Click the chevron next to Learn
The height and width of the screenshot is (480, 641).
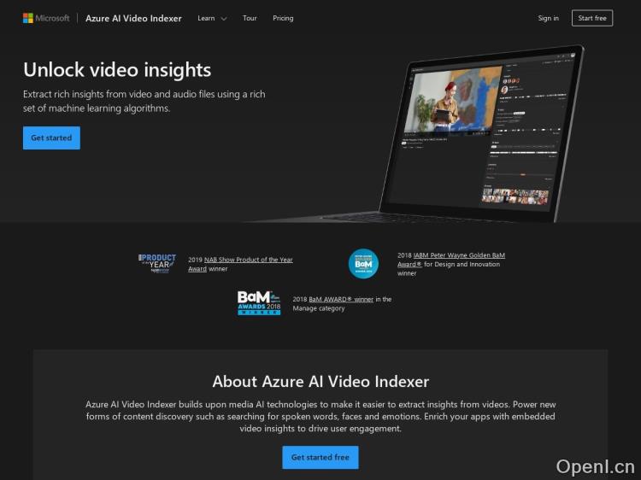click(x=224, y=19)
